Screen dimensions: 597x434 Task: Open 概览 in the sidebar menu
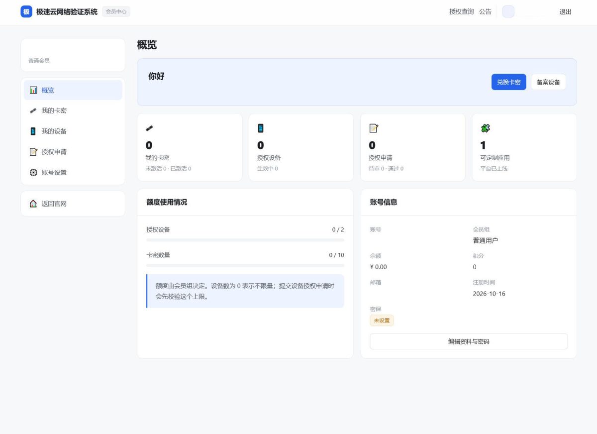73,90
